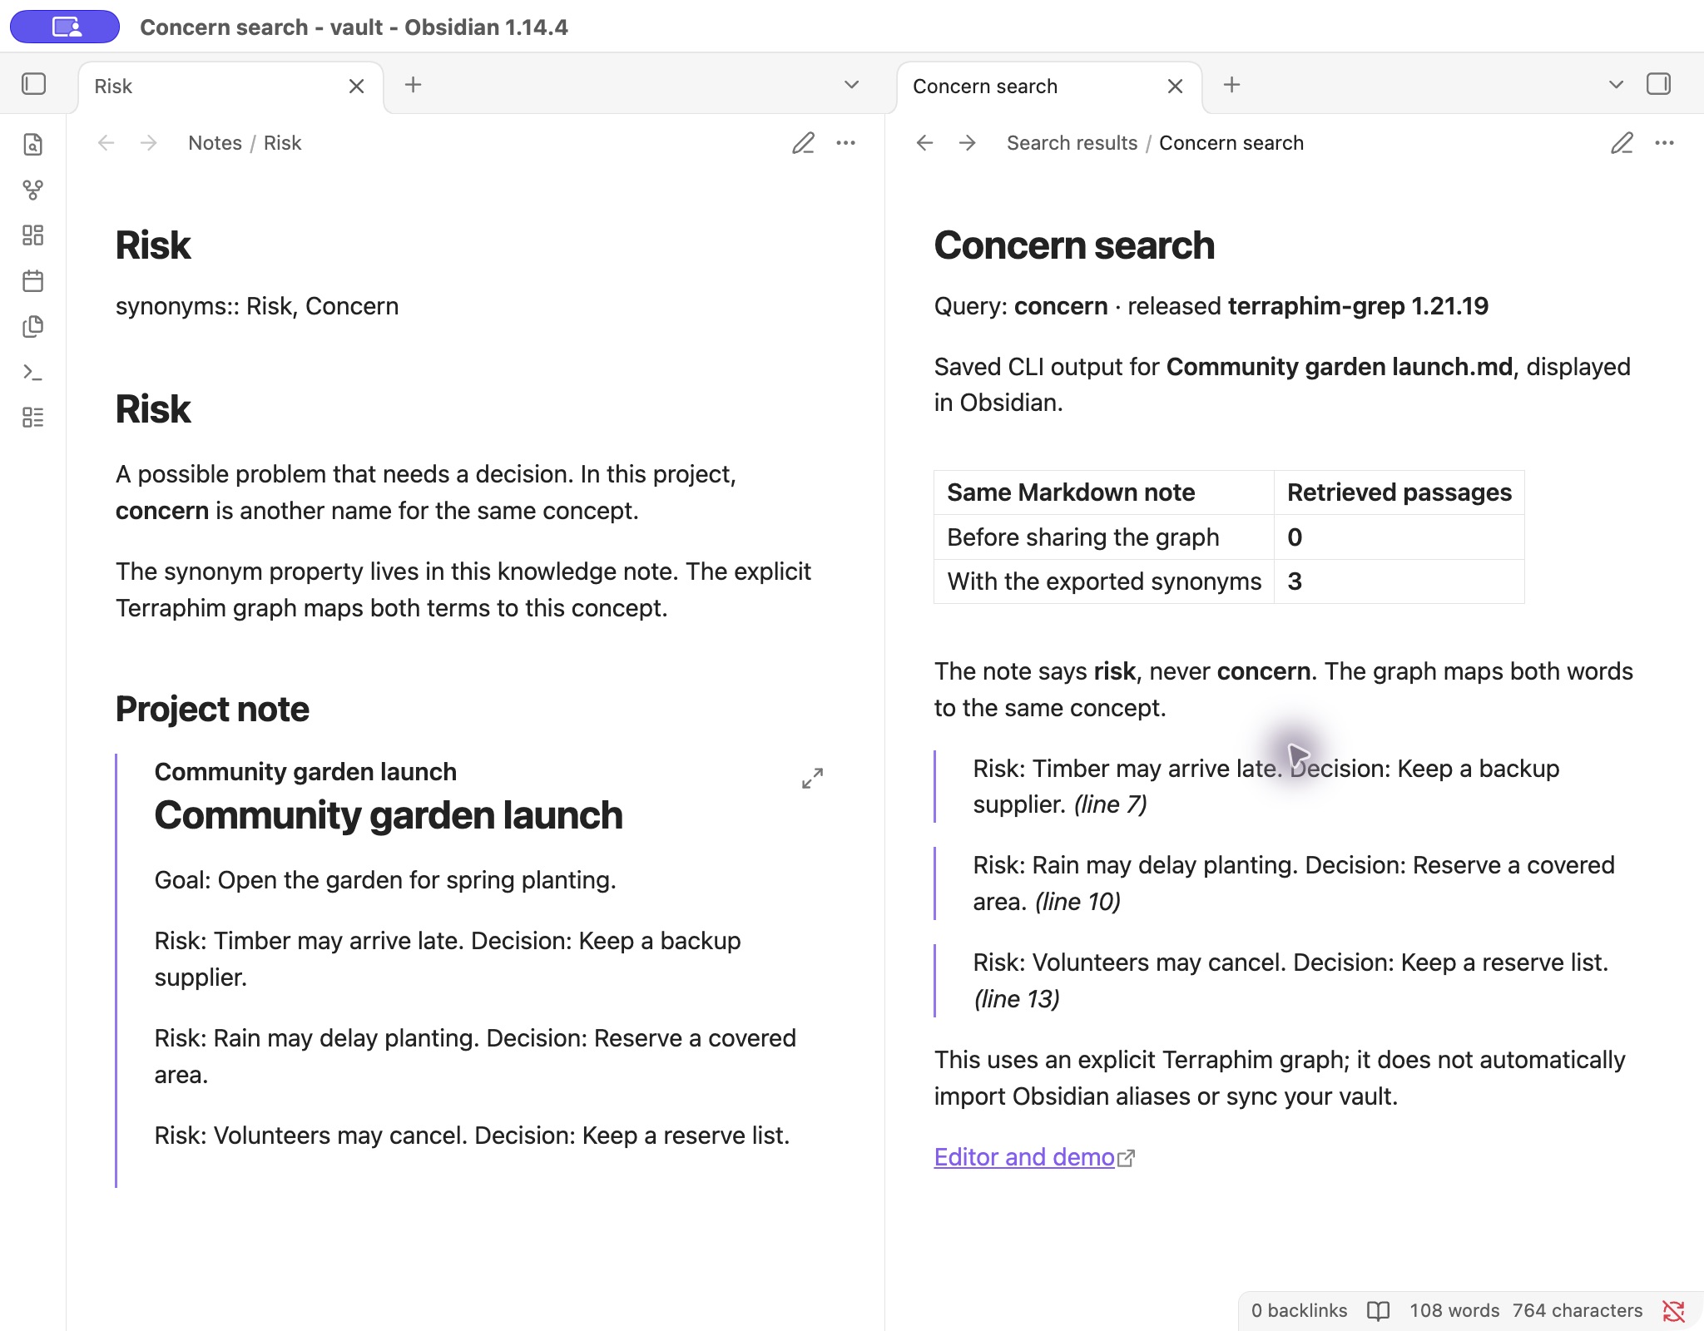This screenshot has height=1331, width=1704.
Task: Click Search results in the breadcrumb
Action: click(x=1072, y=143)
